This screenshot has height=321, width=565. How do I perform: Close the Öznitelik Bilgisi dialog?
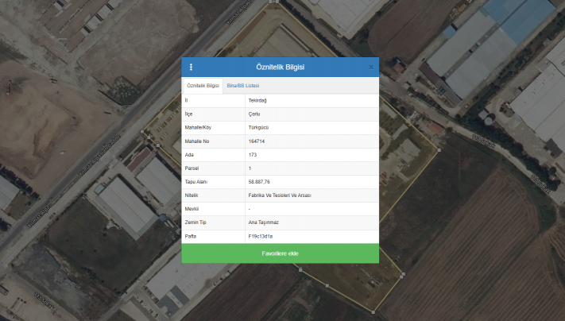click(370, 68)
